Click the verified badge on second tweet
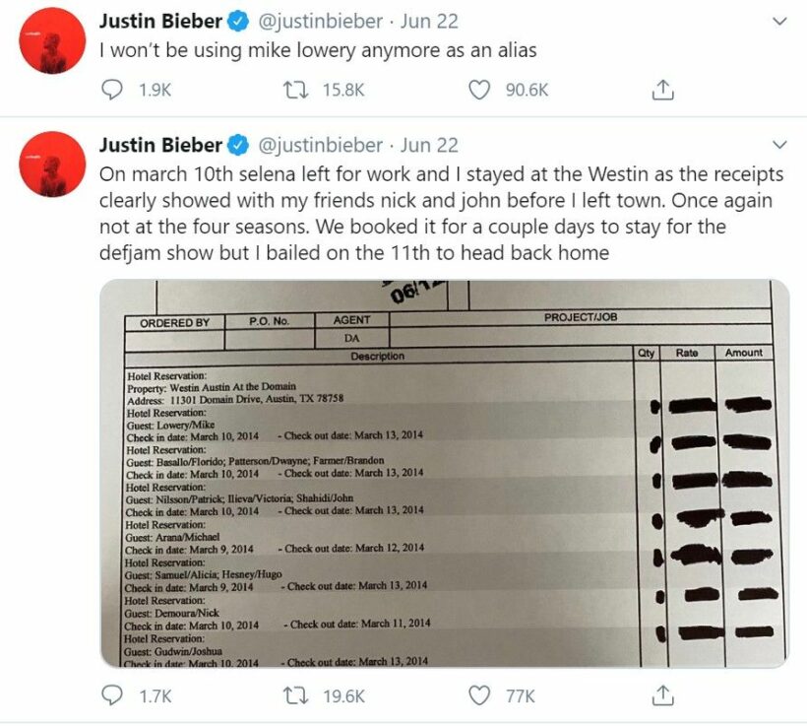The image size is (807, 726). 238,146
